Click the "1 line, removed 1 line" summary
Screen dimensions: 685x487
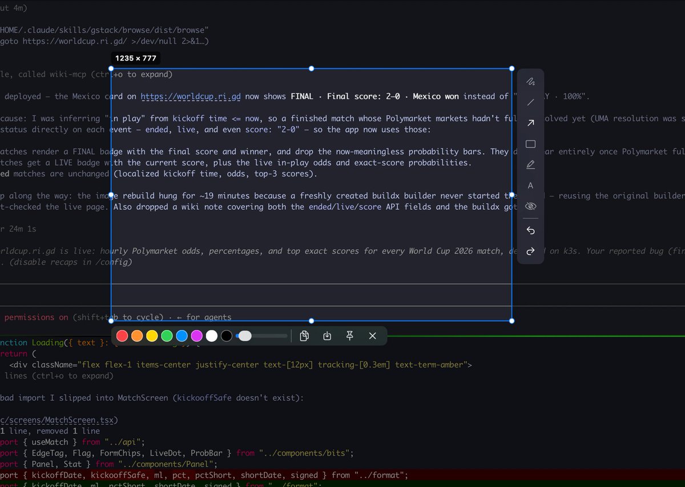coord(50,431)
